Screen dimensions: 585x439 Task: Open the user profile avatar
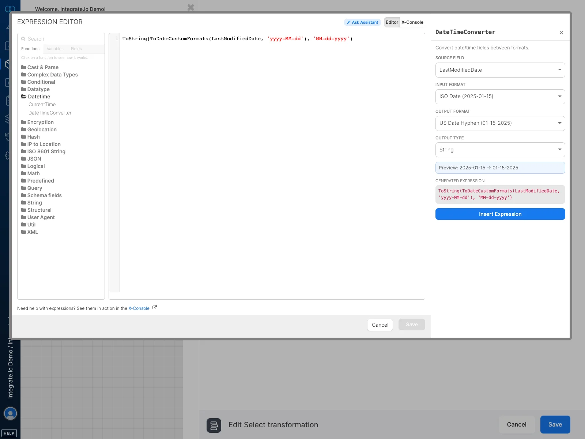pos(10,414)
